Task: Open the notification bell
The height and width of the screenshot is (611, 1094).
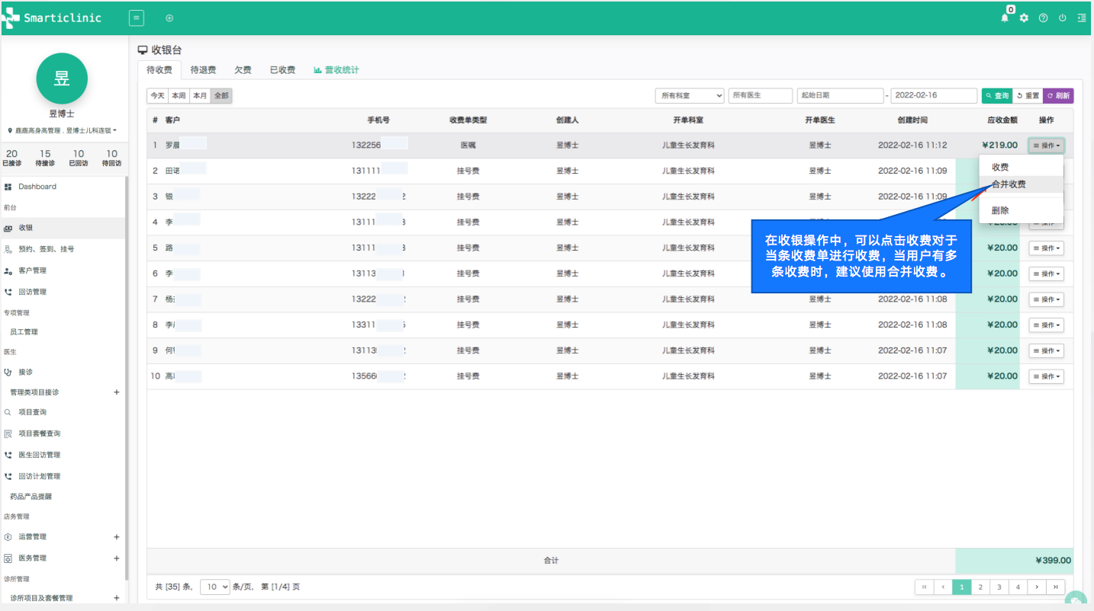Action: point(1005,18)
